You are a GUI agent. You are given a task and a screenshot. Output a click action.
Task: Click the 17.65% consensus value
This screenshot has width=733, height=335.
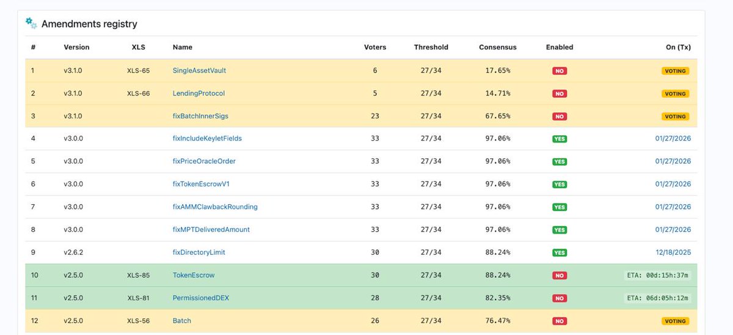coord(498,70)
